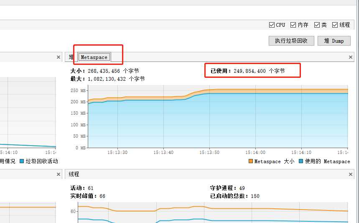Click the 堆 Dump button
This screenshot has height=223, width=359.
click(x=334, y=41)
